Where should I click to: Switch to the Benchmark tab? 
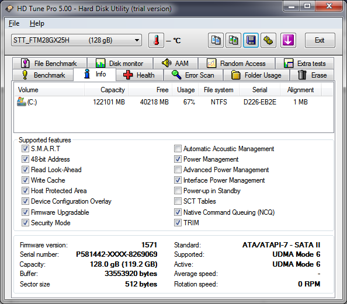point(43,75)
